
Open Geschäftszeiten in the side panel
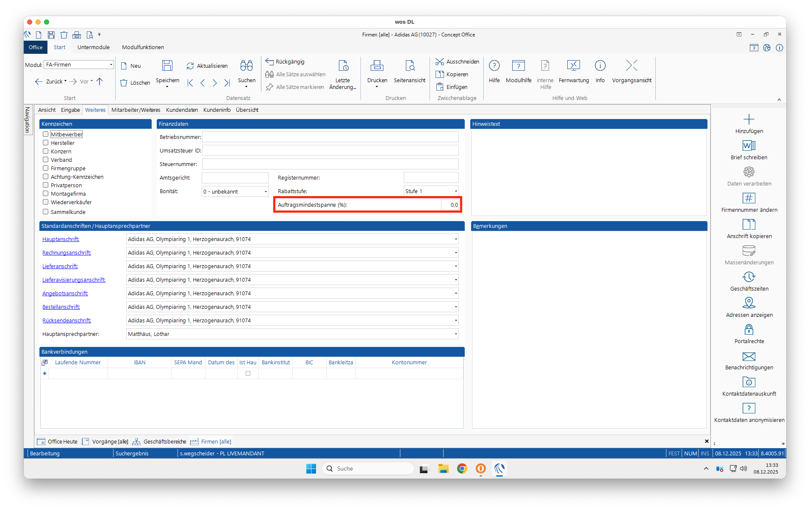click(749, 277)
